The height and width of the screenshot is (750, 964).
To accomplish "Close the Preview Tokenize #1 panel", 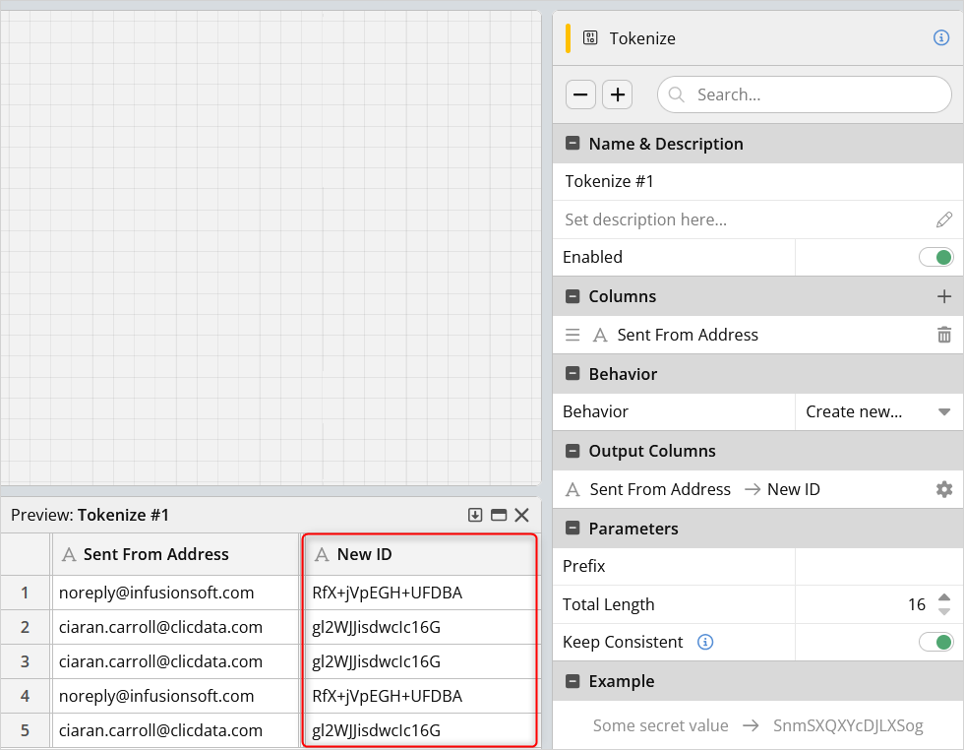I will point(521,515).
